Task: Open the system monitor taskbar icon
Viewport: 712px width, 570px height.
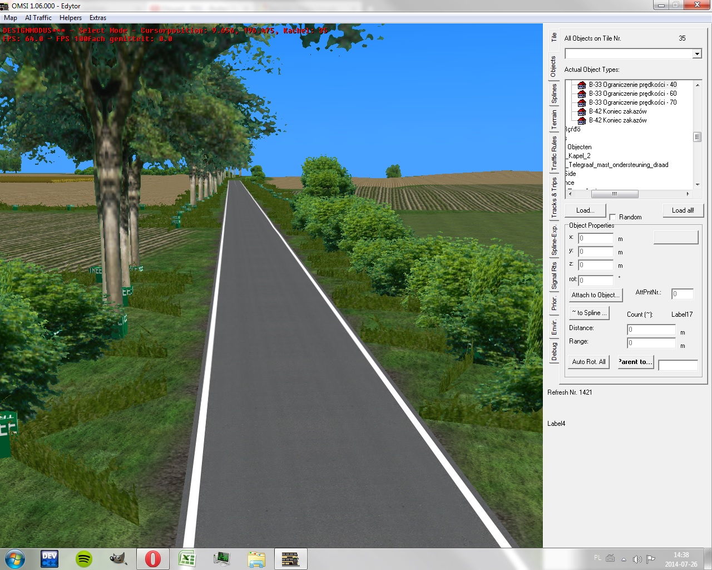Action: click(221, 559)
